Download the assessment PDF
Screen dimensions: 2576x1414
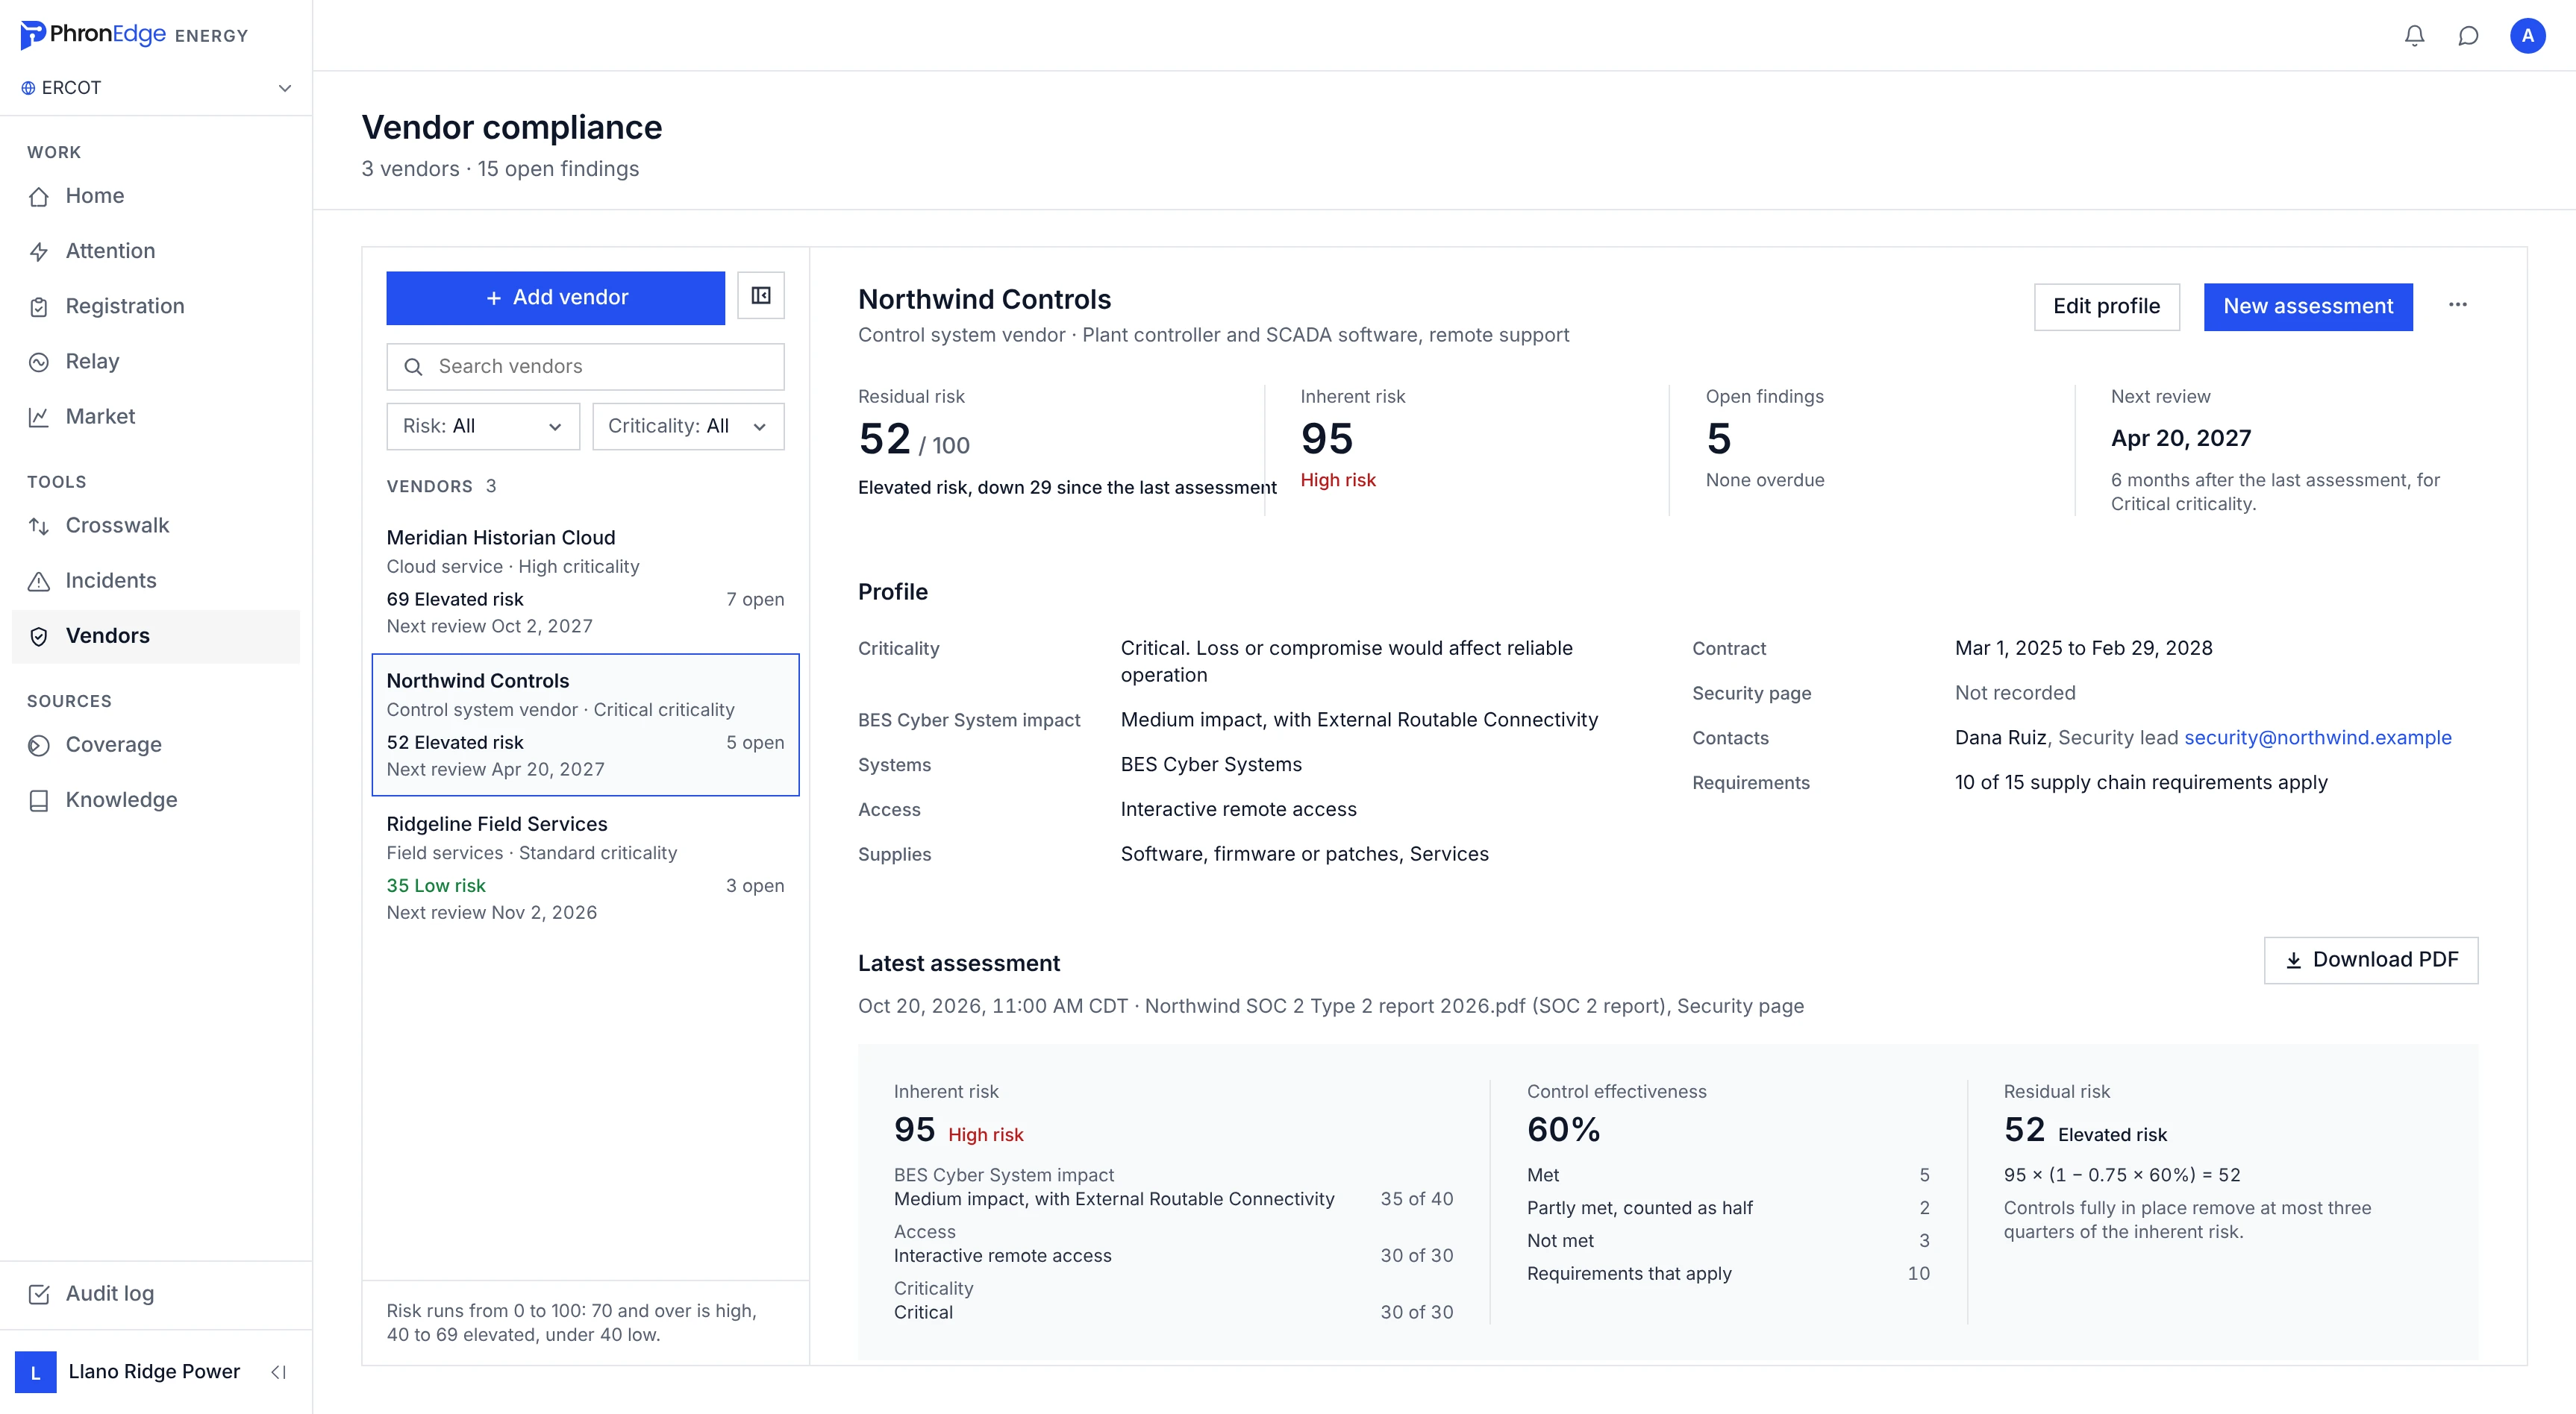tap(2371, 961)
